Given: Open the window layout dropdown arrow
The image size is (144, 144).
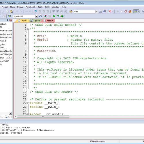Looking at the screenshot, I should [x=138, y=12].
